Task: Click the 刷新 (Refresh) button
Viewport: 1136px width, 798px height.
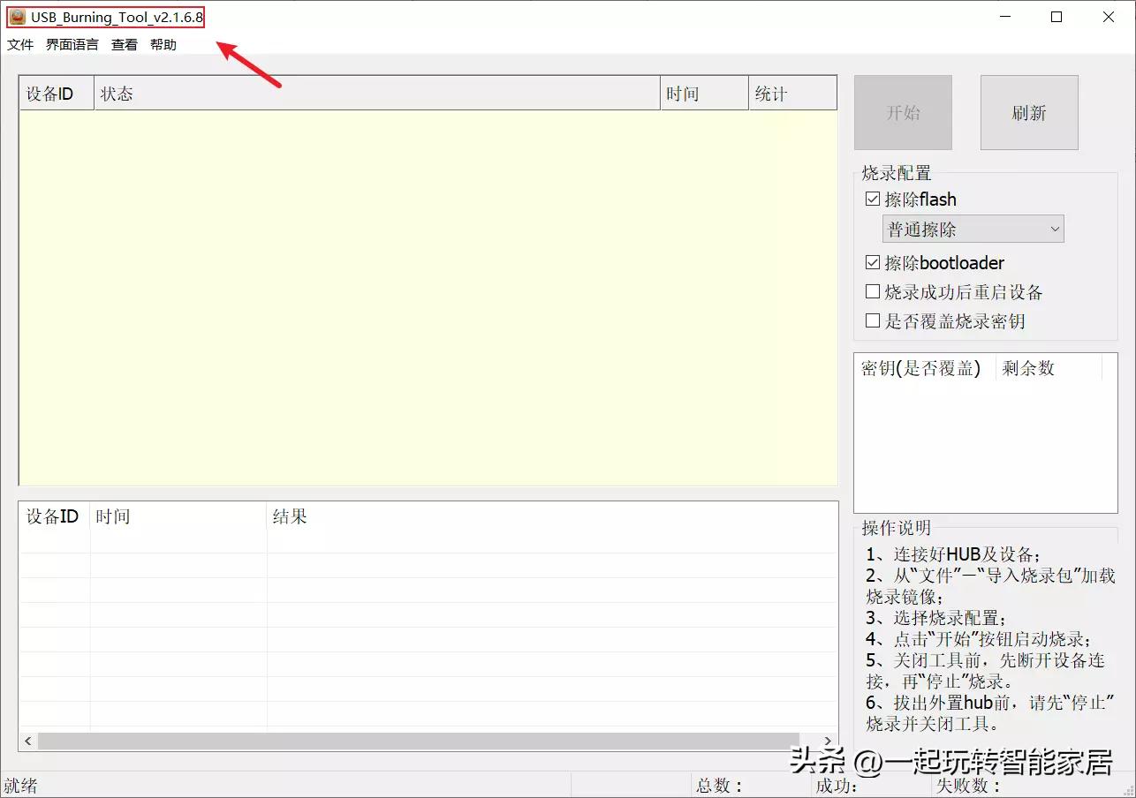Action: coord(1028,112)
